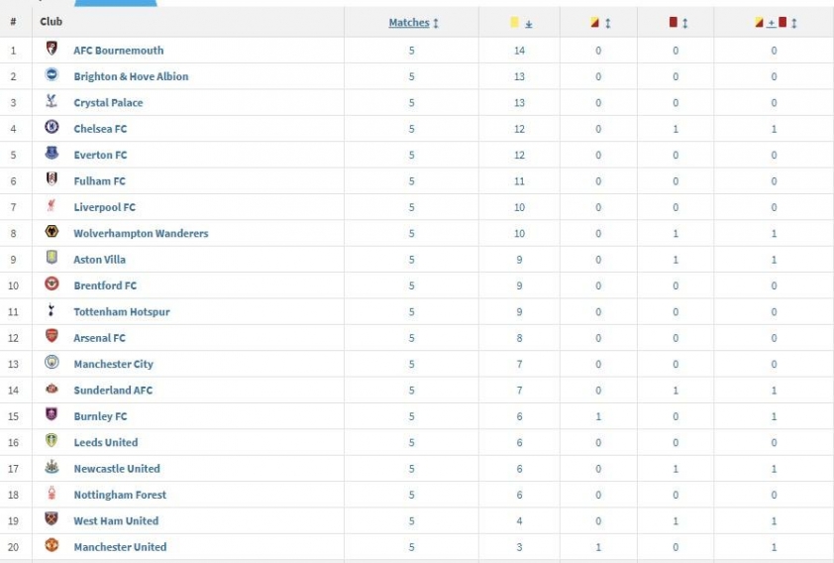Open the Crystal Palace club link

pyautogui.click(x=108, y=102)
